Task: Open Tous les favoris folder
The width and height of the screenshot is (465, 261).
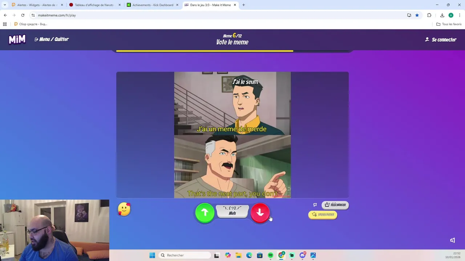Action: [449, 24]
